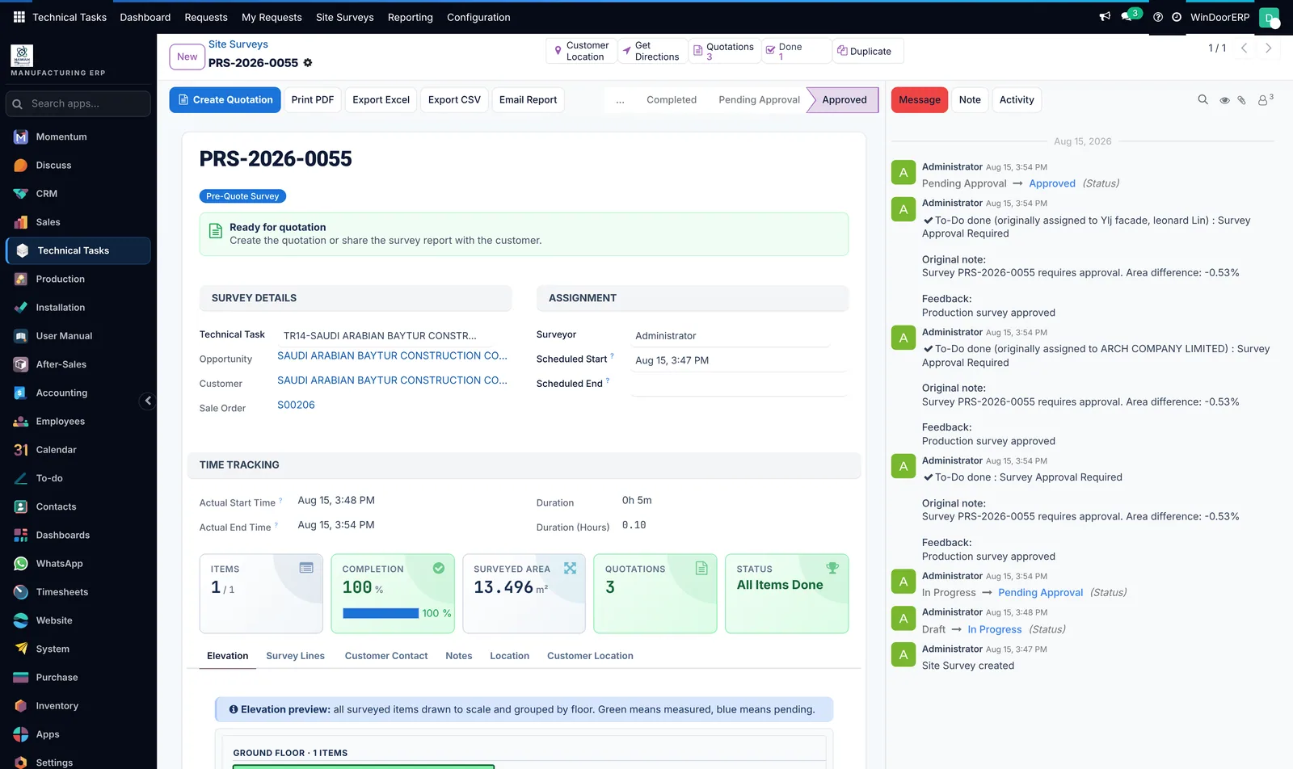Open the help question mark icon
The image size is (1293, 769).
tap(1158, 17)
